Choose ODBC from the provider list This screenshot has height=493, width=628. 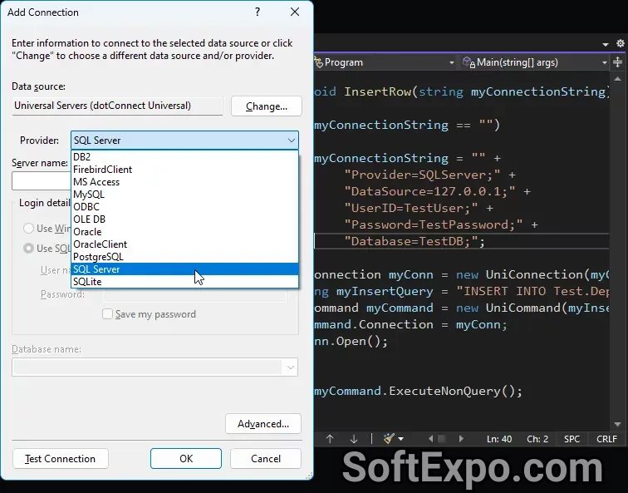coord(184,206)
